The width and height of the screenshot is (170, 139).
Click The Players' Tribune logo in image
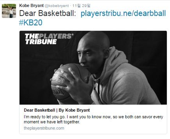point(49,39)
